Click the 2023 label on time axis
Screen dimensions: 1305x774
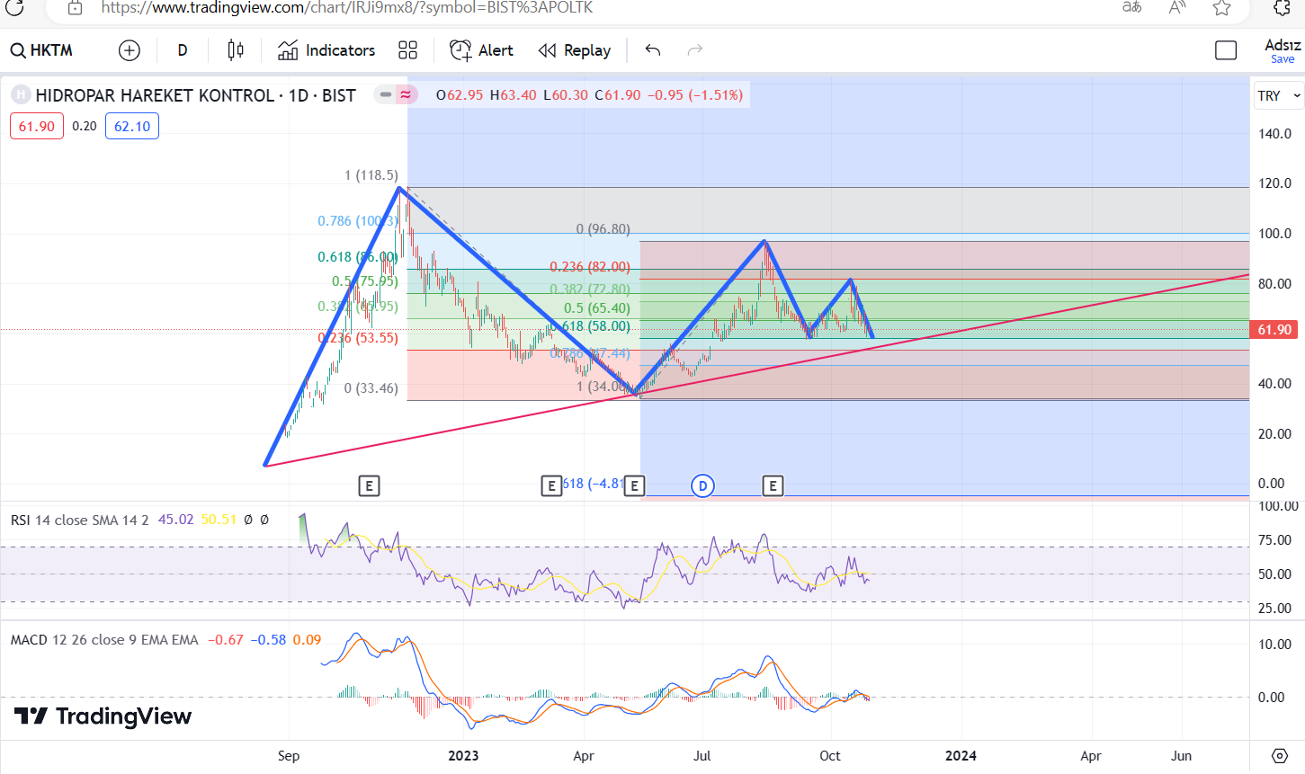(x=463, y=756)
